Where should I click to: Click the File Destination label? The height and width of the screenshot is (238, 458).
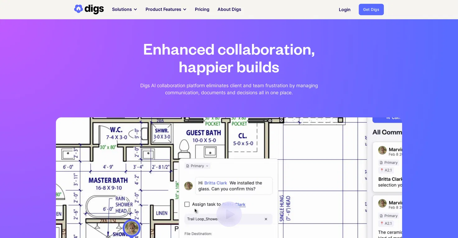[x=198, y=234]
